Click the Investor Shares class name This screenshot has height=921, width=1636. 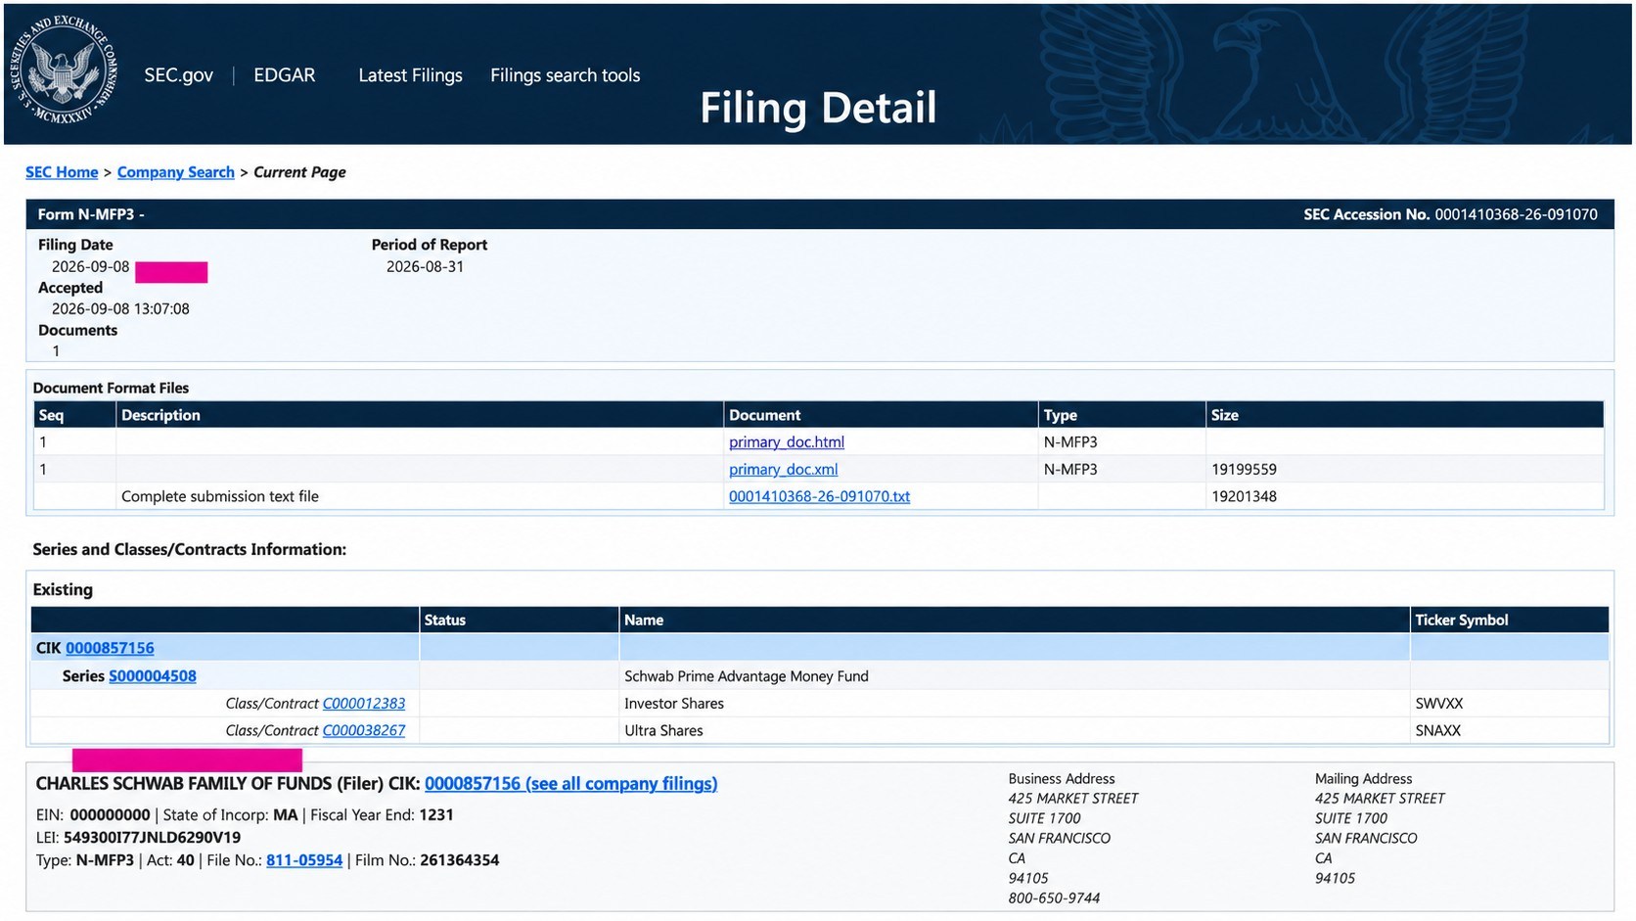pyautogui.click(x=674, y=704)
